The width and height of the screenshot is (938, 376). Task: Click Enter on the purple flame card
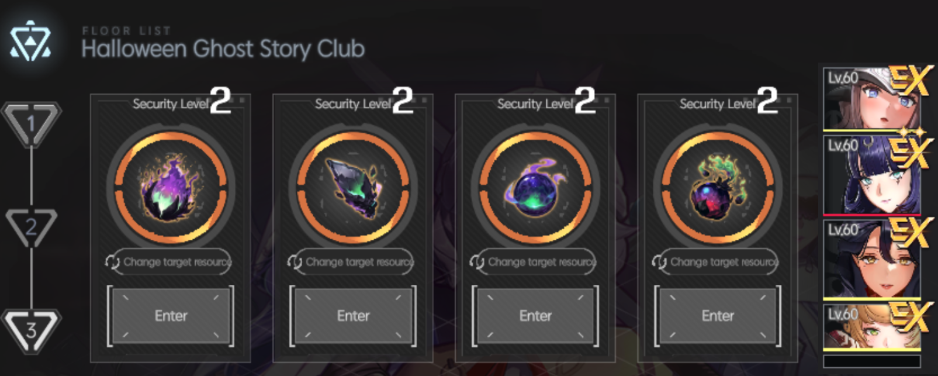pyautogui.click(x=171, y=316)
